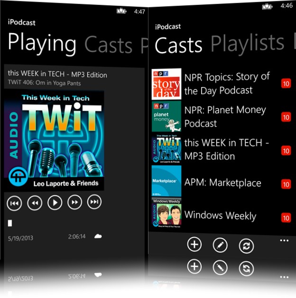Tap the cloud streaming icon
Viewport: 296px width, 298px height.
click(98, 236)
